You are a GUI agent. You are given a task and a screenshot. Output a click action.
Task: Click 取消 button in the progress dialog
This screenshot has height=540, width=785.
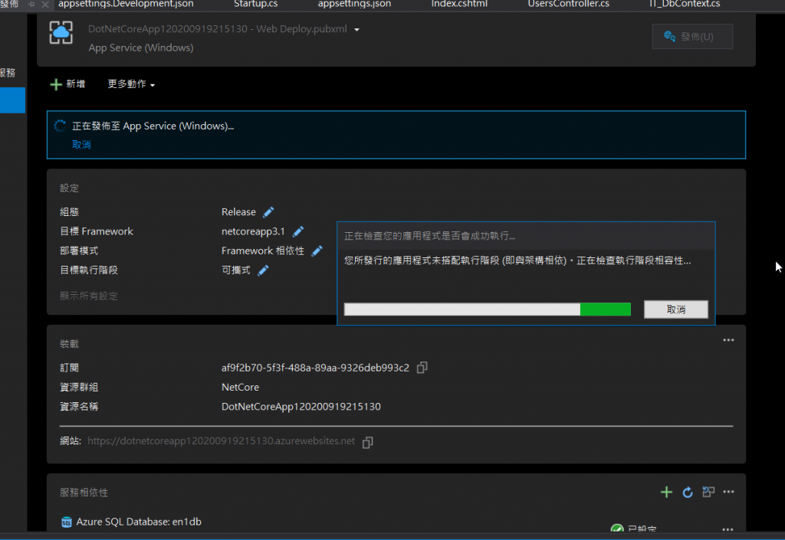(676, 309)
